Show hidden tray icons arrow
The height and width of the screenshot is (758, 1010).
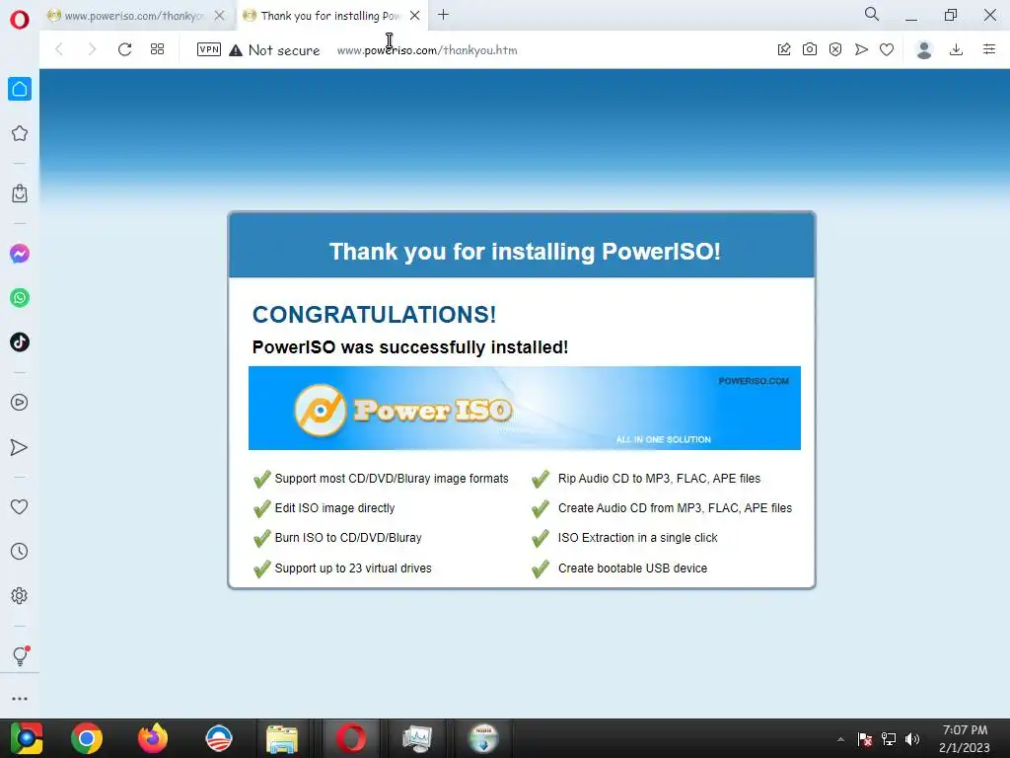[840, 739]
